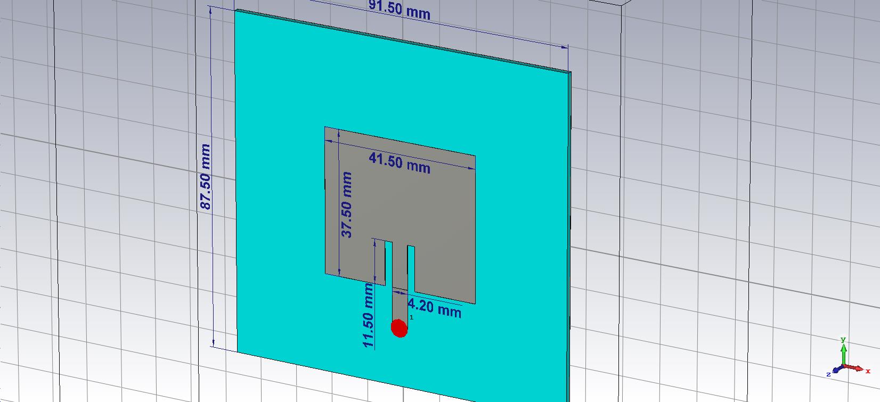Select the small port number 1 label

coord(411,317)
